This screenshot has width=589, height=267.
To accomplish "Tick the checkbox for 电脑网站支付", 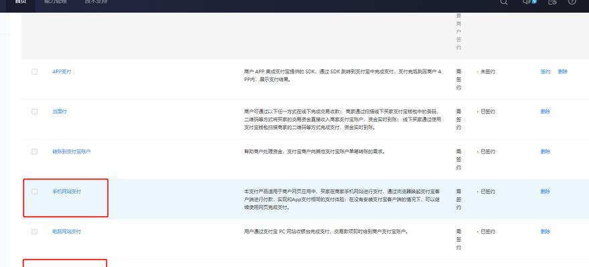I will click(35, 232).
